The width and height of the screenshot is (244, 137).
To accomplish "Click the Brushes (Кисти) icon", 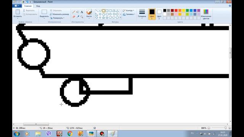I will (x=89, y=12).
